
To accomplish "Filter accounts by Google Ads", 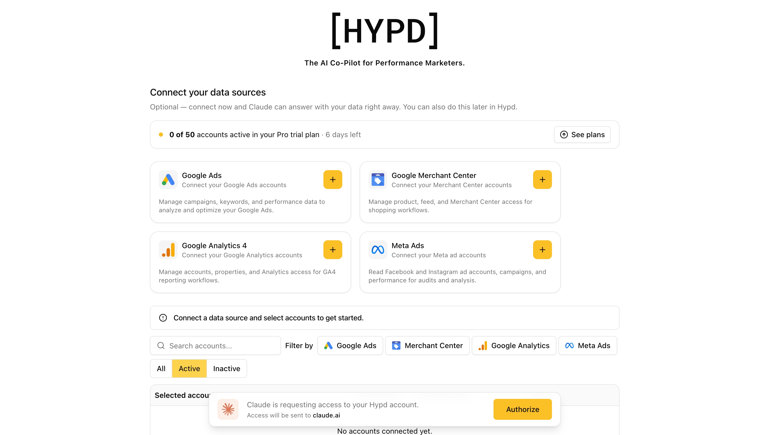I will pos(350,346).
